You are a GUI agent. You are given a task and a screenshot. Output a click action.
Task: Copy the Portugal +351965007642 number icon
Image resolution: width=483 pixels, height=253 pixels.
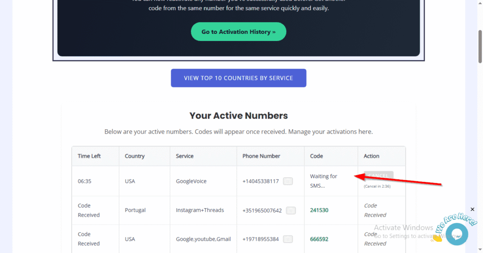(291, 210)
